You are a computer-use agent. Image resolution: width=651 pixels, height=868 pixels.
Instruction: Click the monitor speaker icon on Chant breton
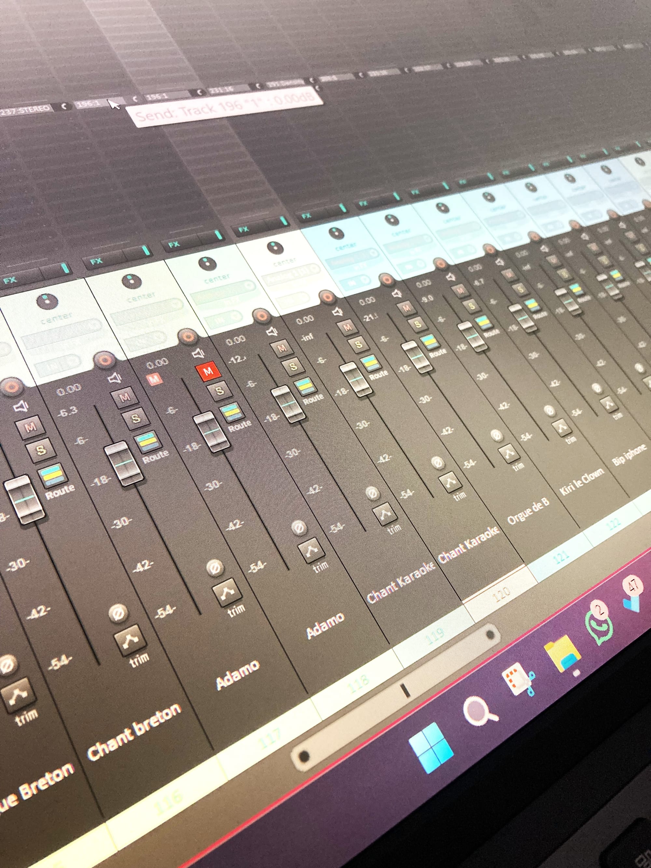[x=21, y=406]
